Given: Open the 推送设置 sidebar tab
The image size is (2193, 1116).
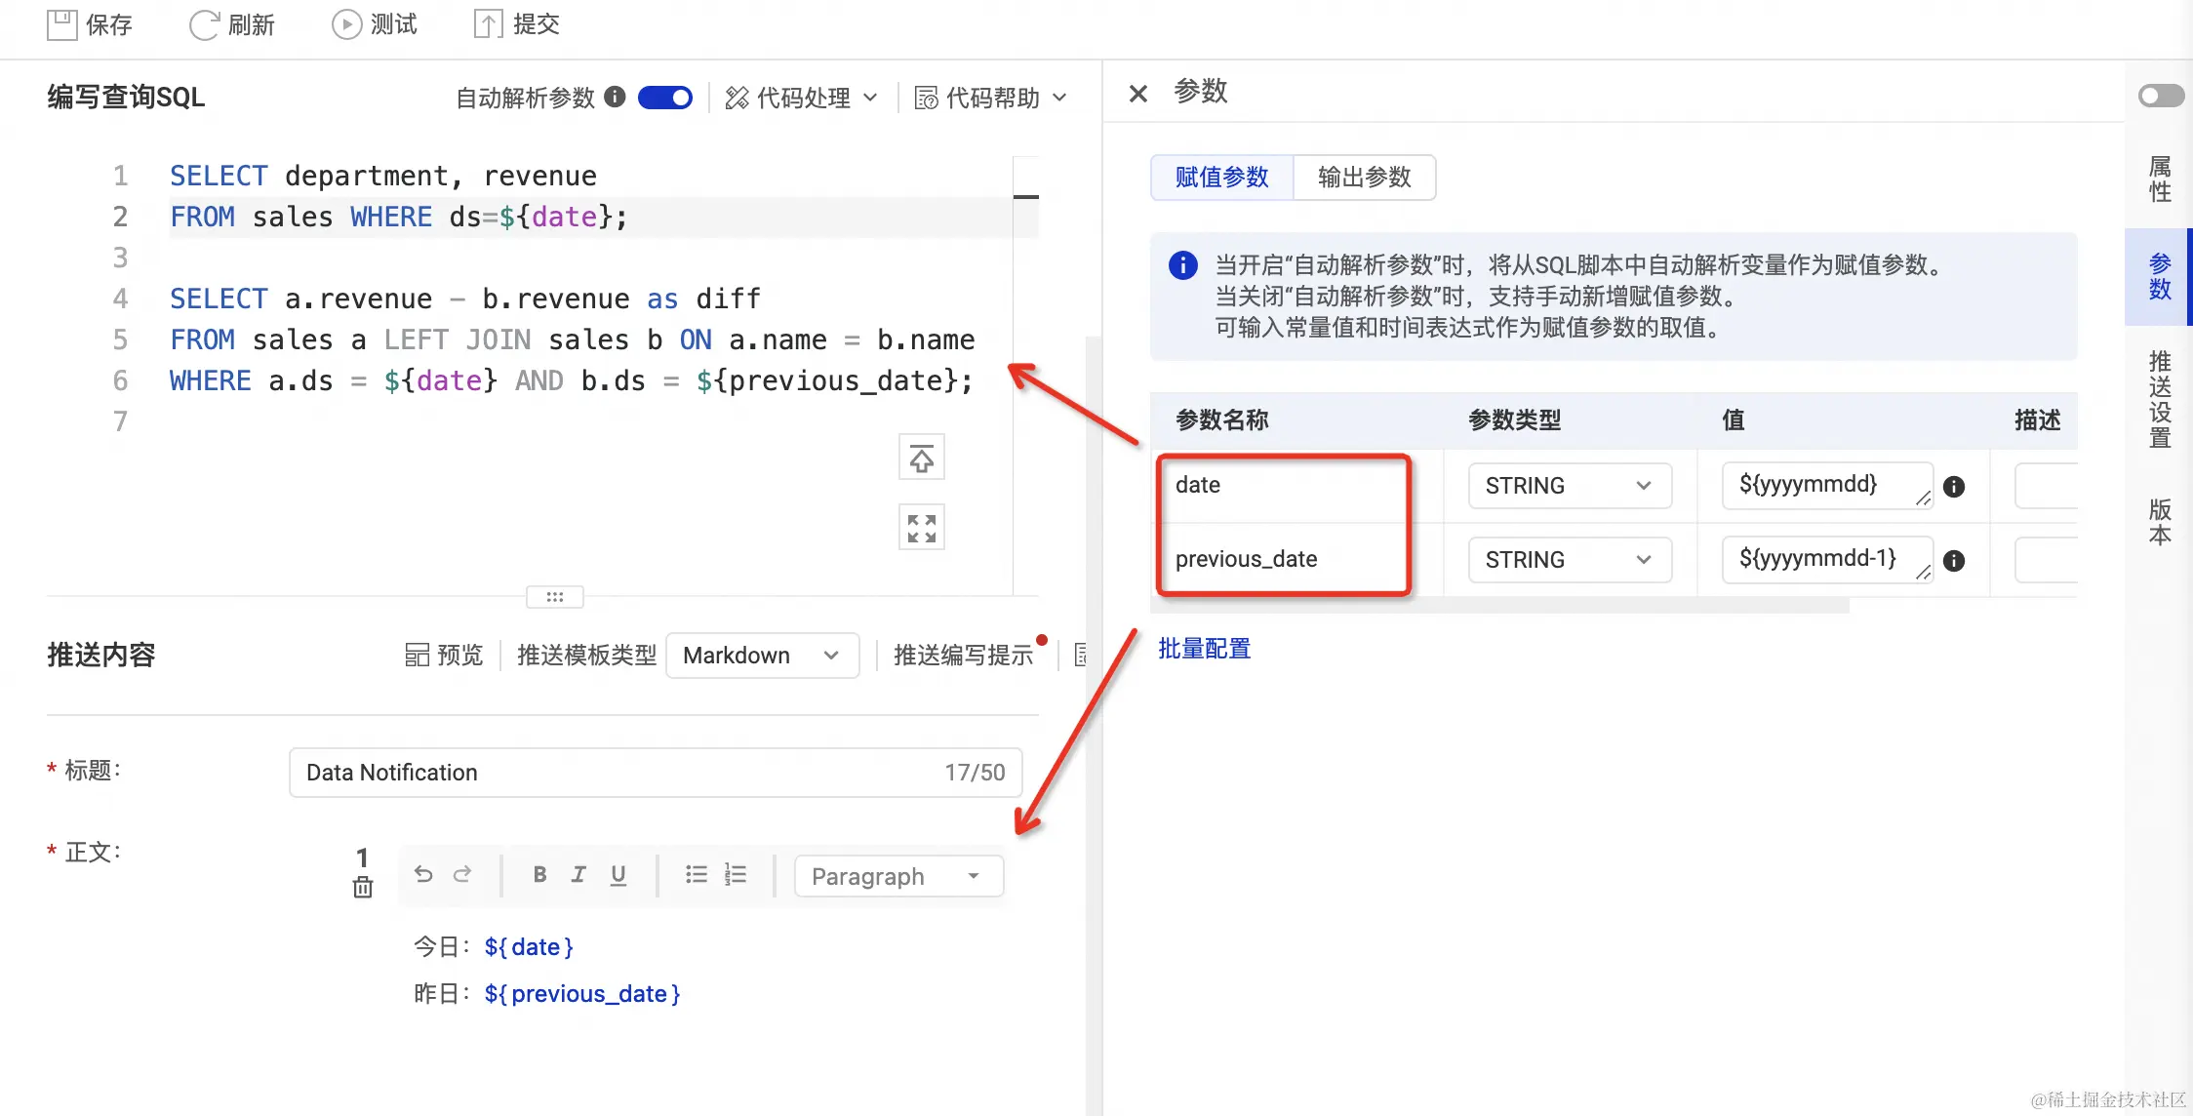Looking at the screenshot, I should (2160, 399).
